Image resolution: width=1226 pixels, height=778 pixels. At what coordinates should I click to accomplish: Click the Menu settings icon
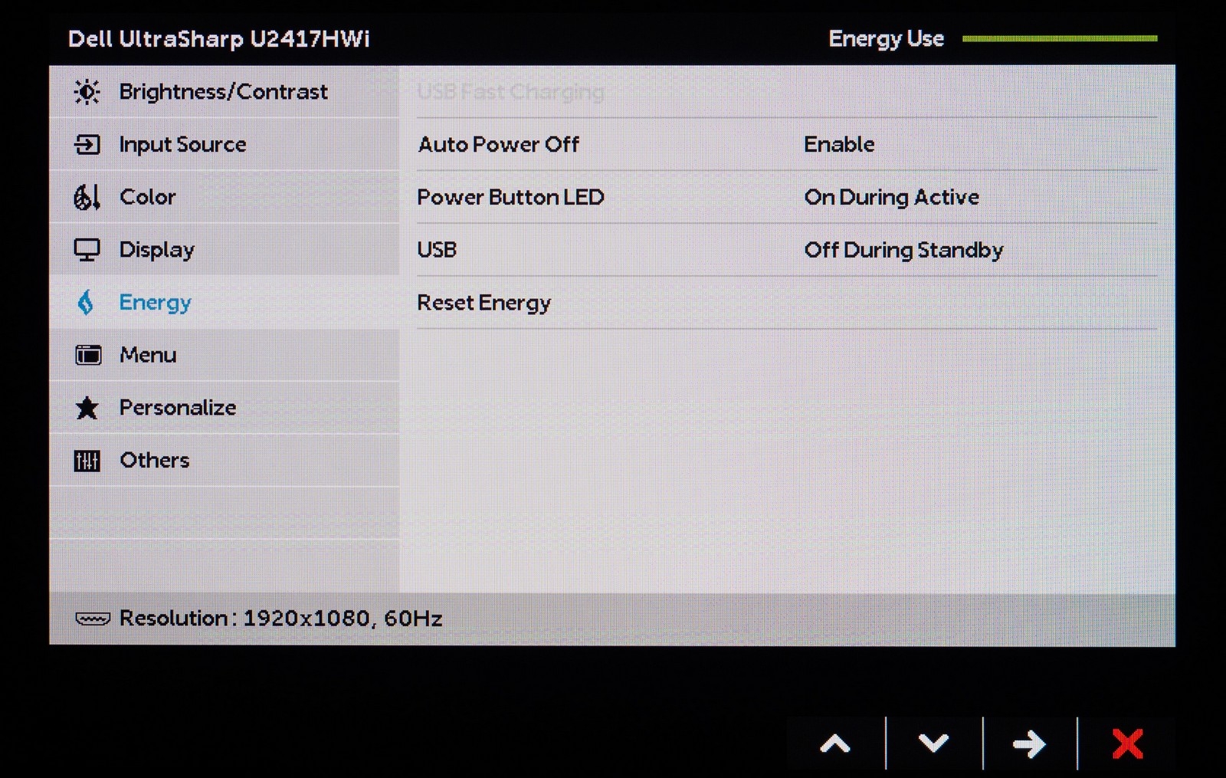[x=87, y=355]
